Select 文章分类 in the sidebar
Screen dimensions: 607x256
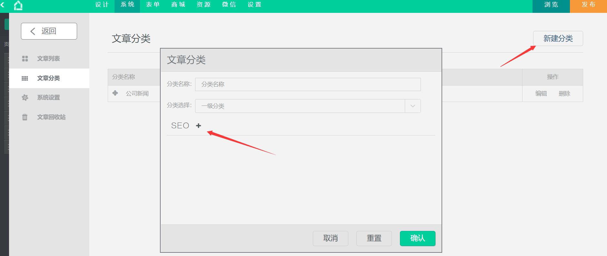pos(49,78)
